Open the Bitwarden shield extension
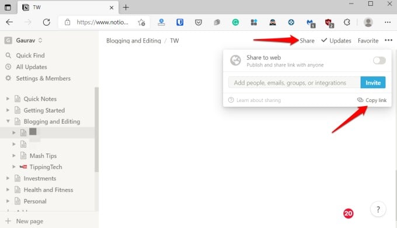The width and height of the screenshot is (397, 228). coord(180,22)
